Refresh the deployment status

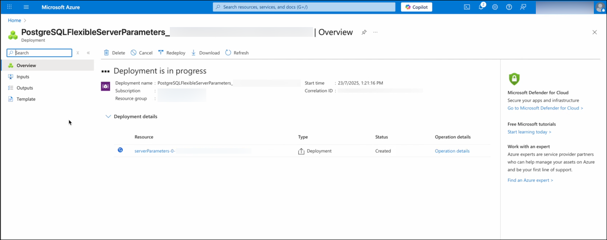pyautogui.click(x=237, y=53)
